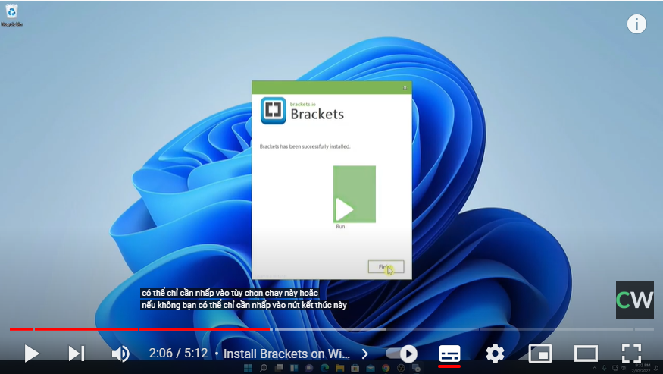Enter full screen mode
663x374 pixels.
click(x=631, y=354)
